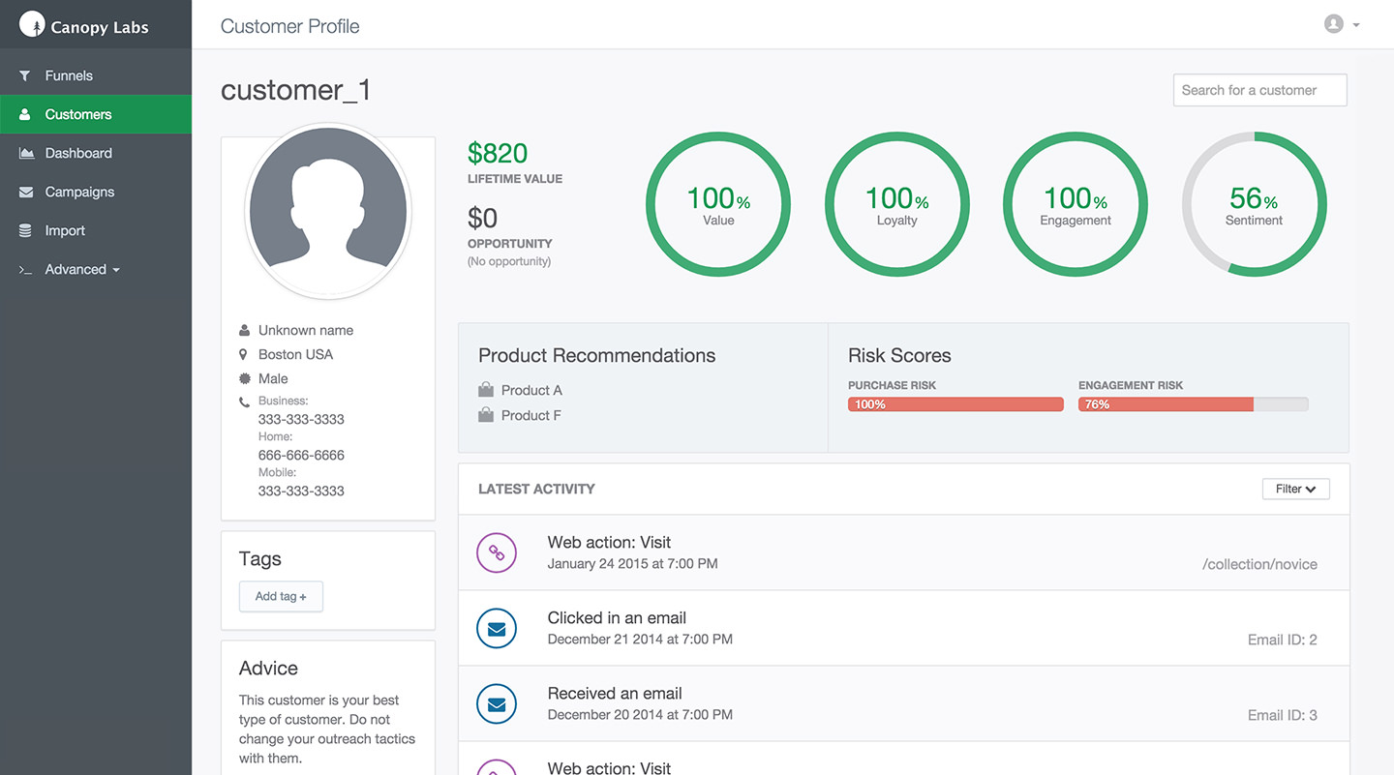Click the Product F recommendation
Viewport: 1394px width, 775px height.
click(x=530, y=415)
